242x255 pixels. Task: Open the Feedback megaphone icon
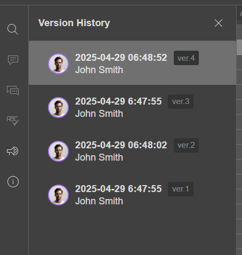pos(13,152)
